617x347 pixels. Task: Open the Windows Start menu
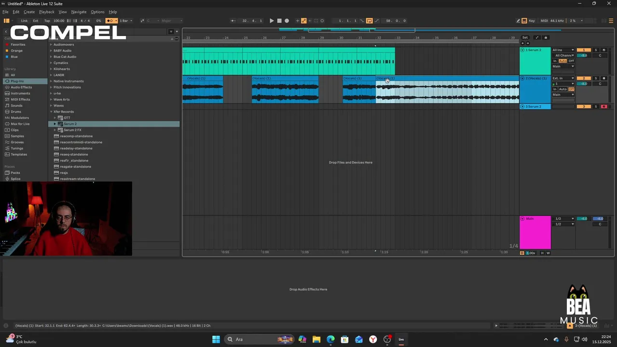(x=216, y=339)
